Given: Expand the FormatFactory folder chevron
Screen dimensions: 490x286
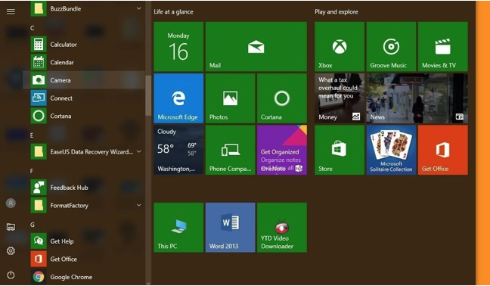Looking at the screenshot, I should [x=138, y=205].
